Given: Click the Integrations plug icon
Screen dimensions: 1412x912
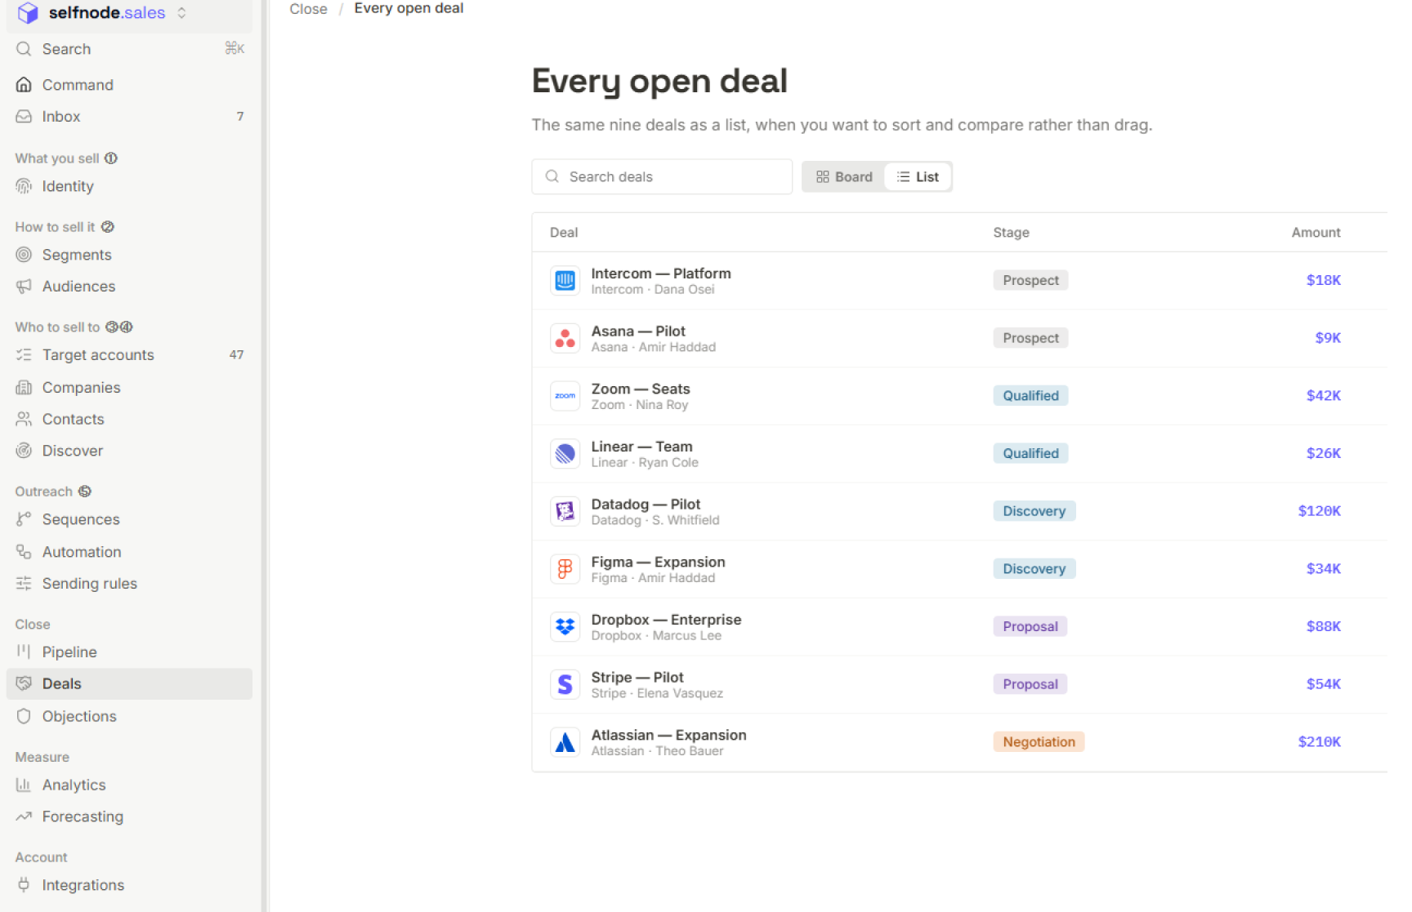Looking at the screenshot, I should [x=24, y=885].
